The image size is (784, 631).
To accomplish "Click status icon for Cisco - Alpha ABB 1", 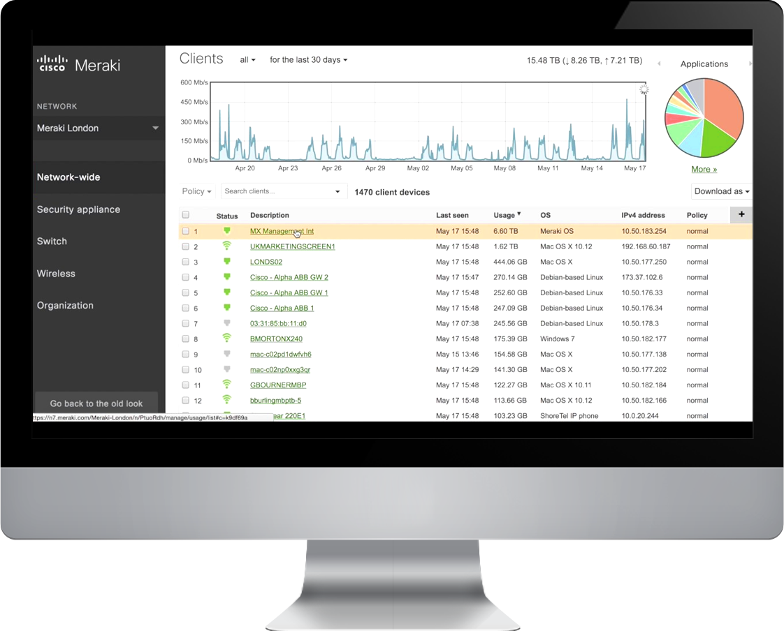I will pyautogui.click(x=227, y=308).
